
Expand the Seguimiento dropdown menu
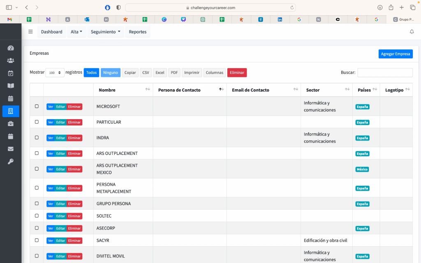point(106,32)
